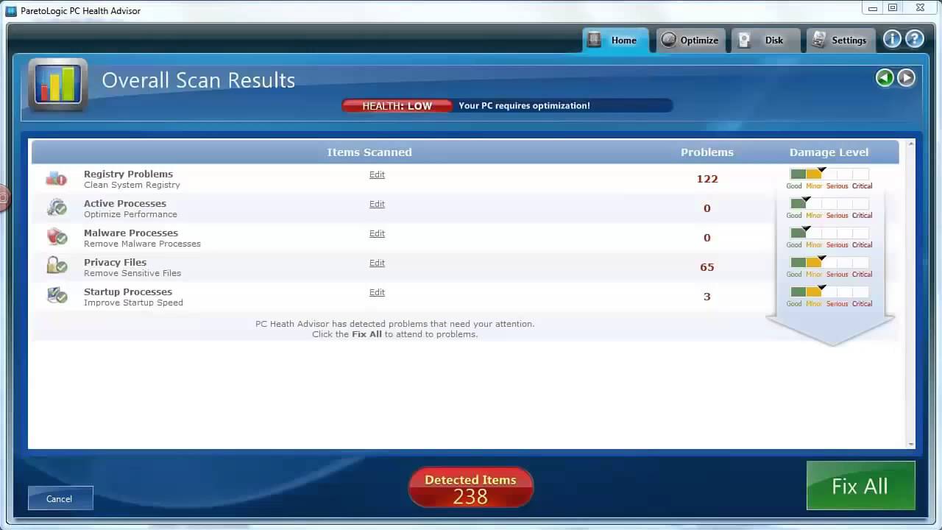Image resolution: width=942 pixels, height=530 pixels.
Task: Open the info icon in the top bar
Action: coord(892,40)
